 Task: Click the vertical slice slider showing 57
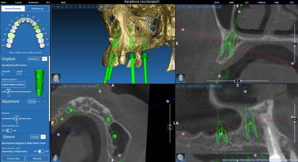point(294,44)
